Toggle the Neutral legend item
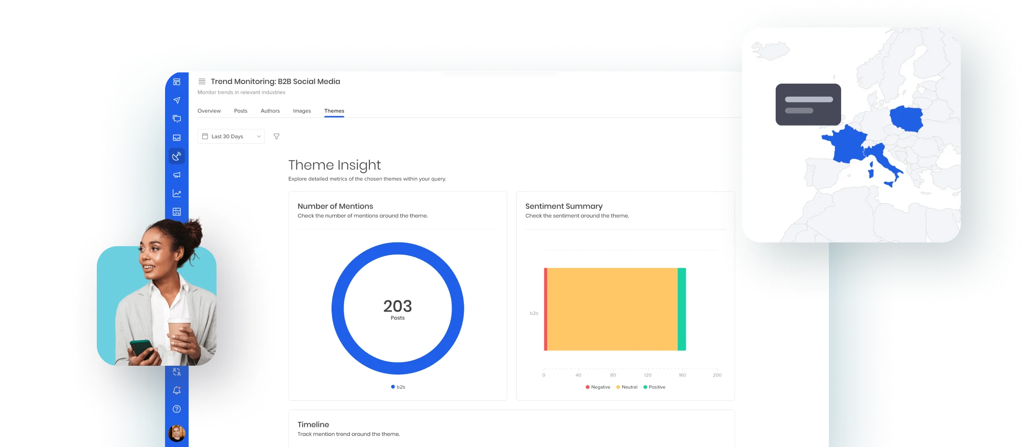The width and height of the screenshot is (1023, 447). (x=627, y=387)
